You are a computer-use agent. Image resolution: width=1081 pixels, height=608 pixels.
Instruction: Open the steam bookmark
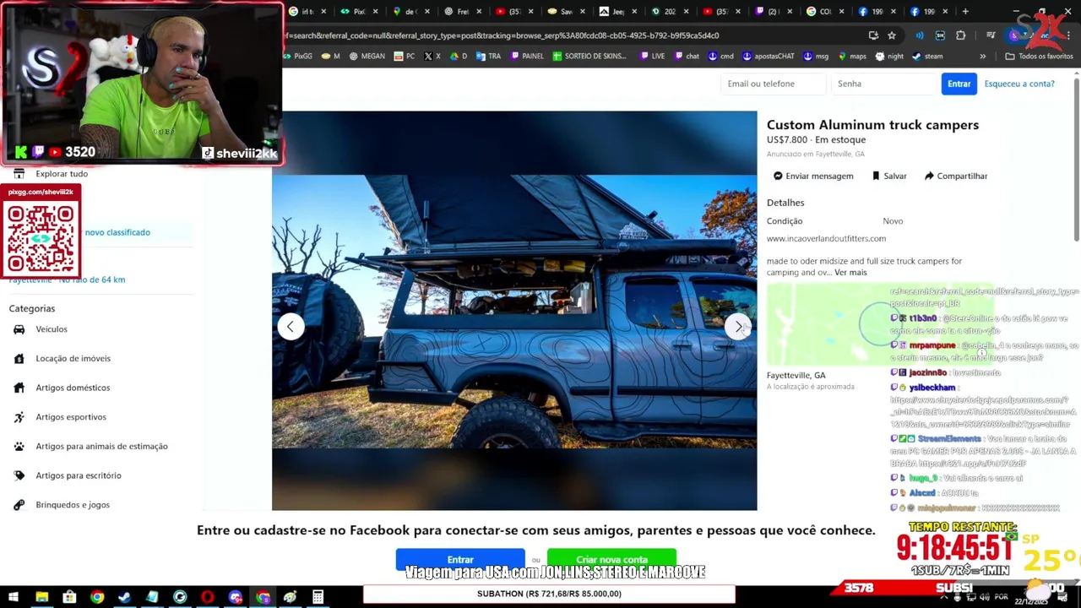click(x=927, y=57)
